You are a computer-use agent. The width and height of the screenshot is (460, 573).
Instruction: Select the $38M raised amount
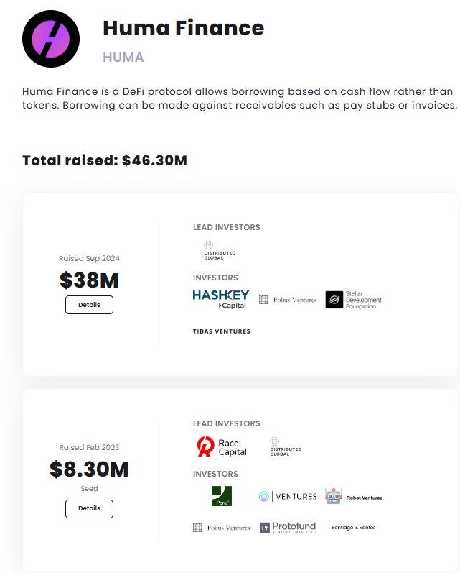point(89,280)
